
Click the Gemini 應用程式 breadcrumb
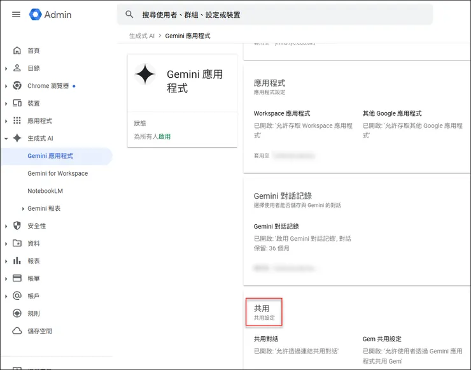pyautogui.click(x=188, y=36)
